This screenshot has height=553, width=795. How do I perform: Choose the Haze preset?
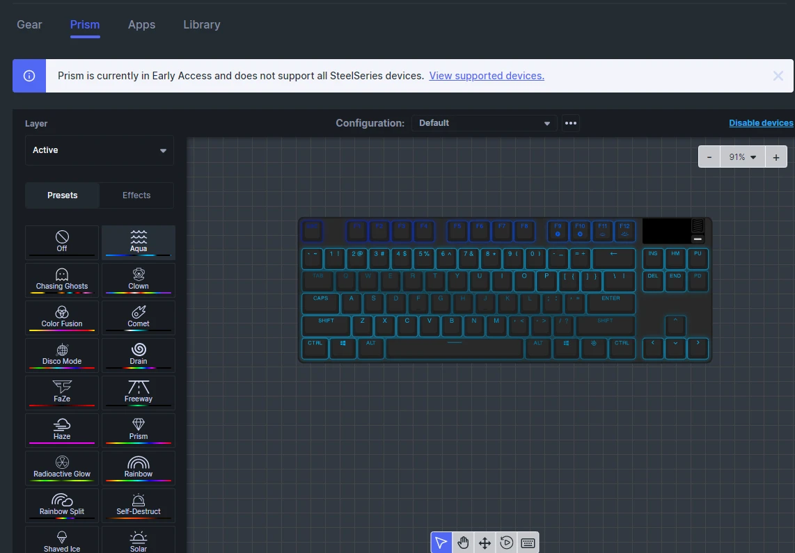point(62,430)
